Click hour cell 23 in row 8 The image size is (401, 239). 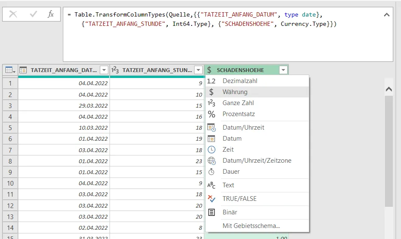[x=157, y=161]
